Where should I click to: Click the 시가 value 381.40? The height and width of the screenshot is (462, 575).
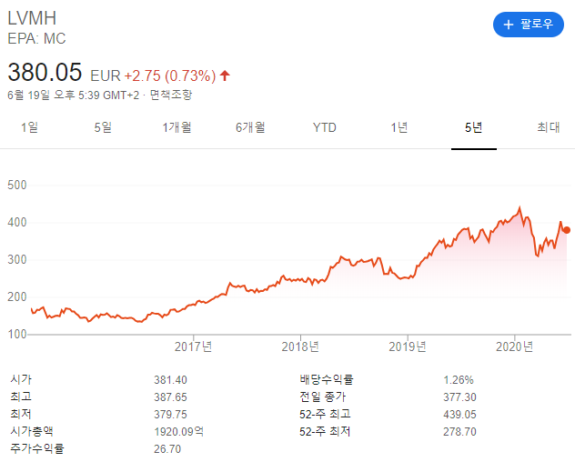pyautogui.click(x=170, y=380)
